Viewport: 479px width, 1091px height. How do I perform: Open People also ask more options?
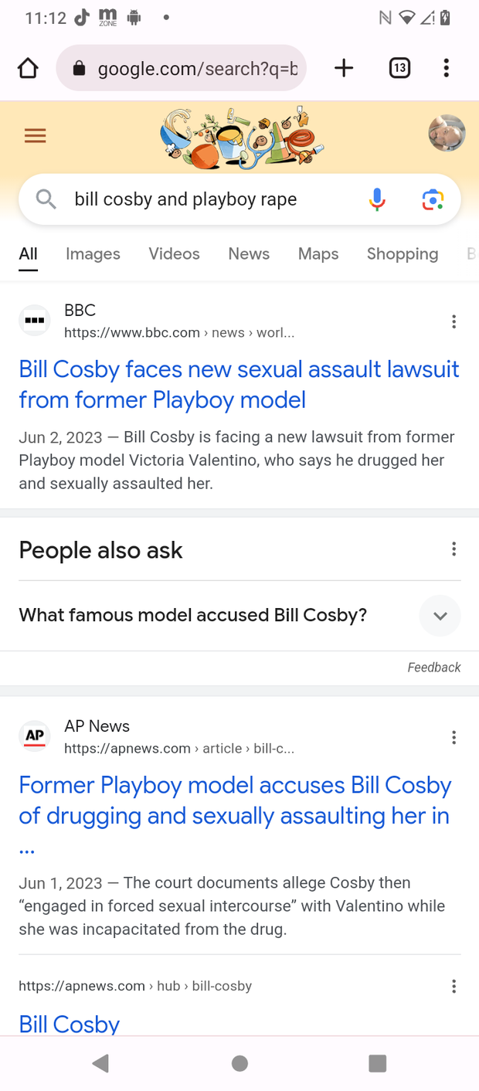[454, 549]
